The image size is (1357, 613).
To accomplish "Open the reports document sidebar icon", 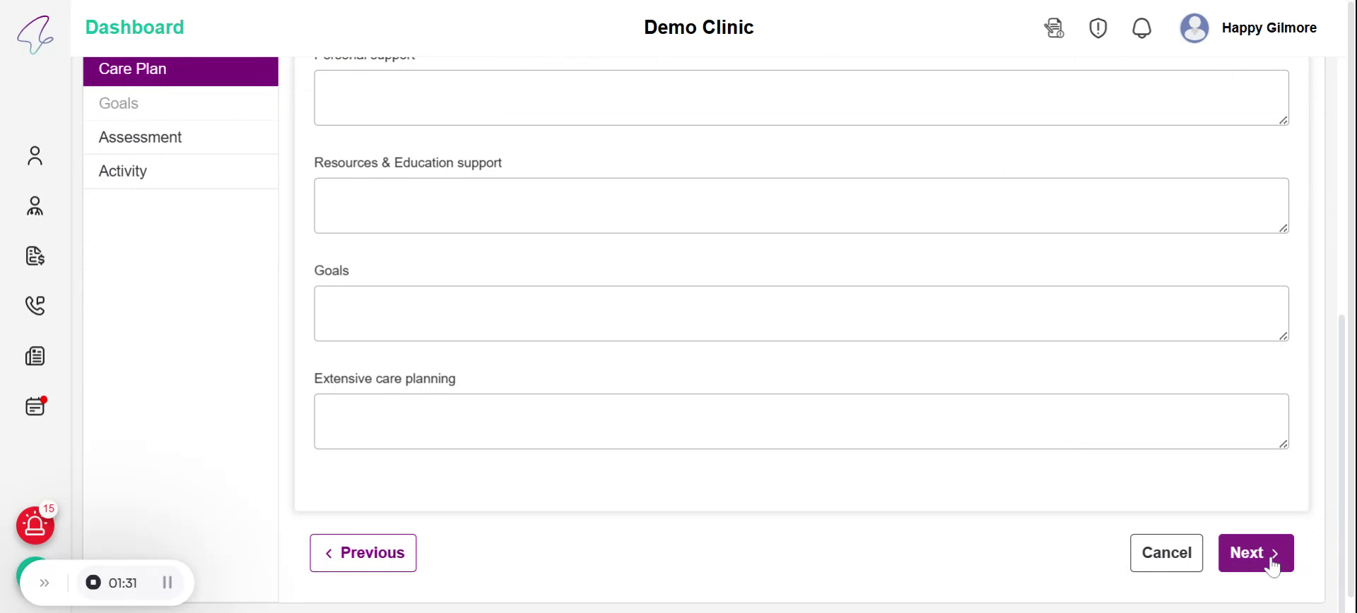I will coord(35,356).
